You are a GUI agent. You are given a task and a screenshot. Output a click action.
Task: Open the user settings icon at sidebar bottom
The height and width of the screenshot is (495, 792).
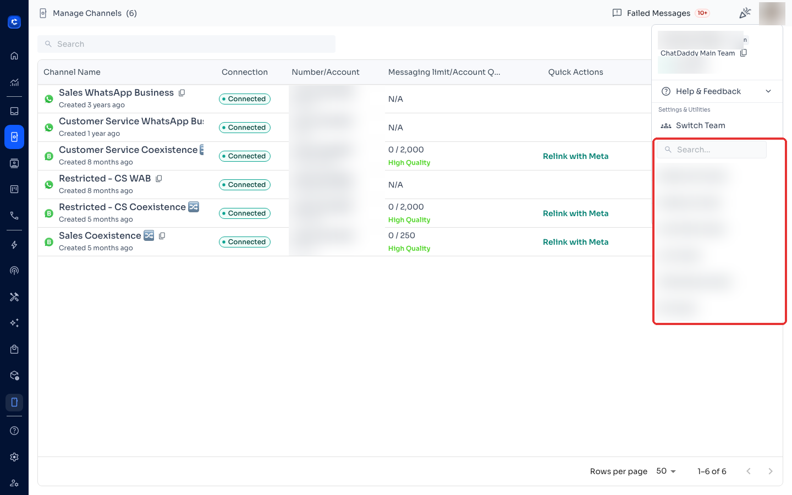coord(14,483)
